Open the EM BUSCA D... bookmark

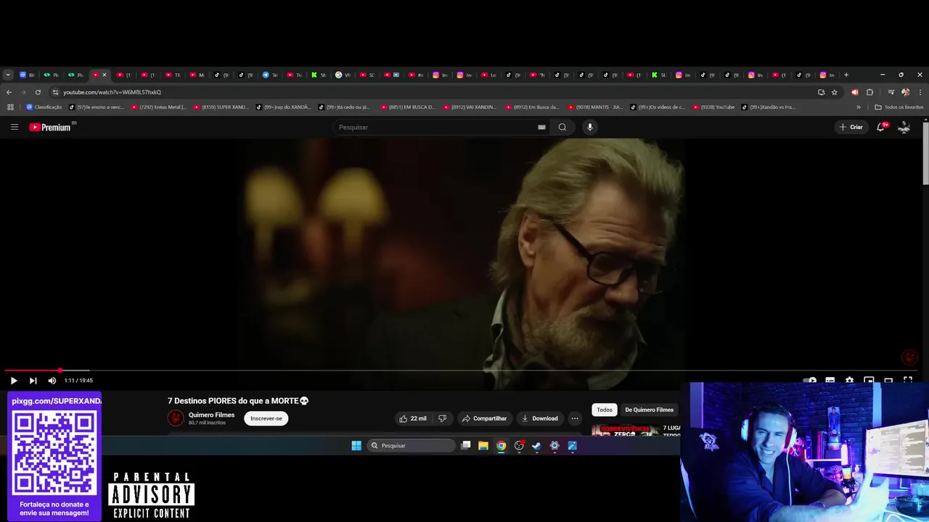pyautogui.click(x=406, y=107)
